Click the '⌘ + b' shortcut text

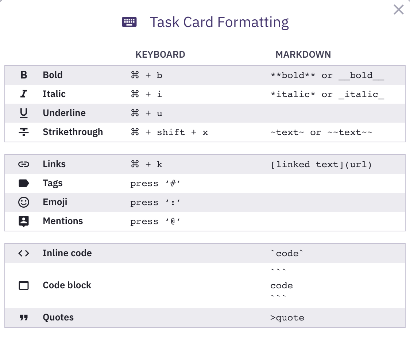[146, 76]
